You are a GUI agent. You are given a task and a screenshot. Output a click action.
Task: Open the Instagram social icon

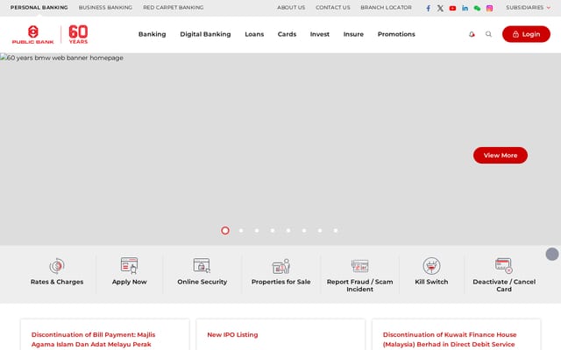[x=489, y=8]
